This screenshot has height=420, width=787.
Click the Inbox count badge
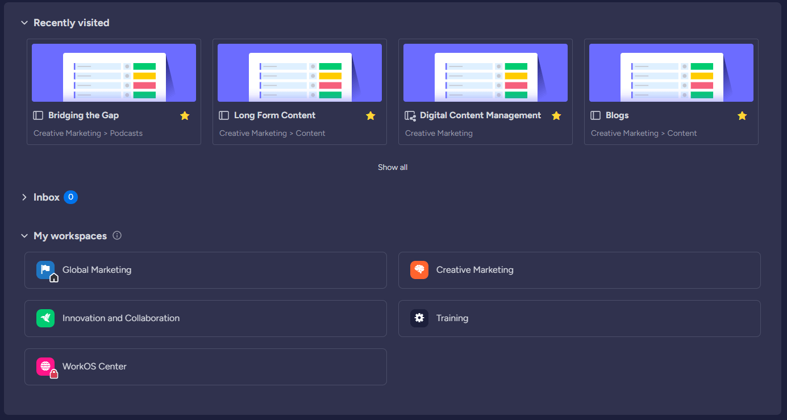tap(70, 197)
